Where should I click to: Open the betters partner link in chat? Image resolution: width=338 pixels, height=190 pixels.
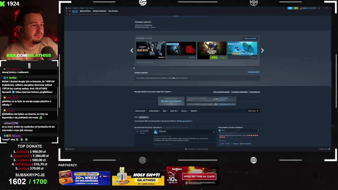[34, 92]
